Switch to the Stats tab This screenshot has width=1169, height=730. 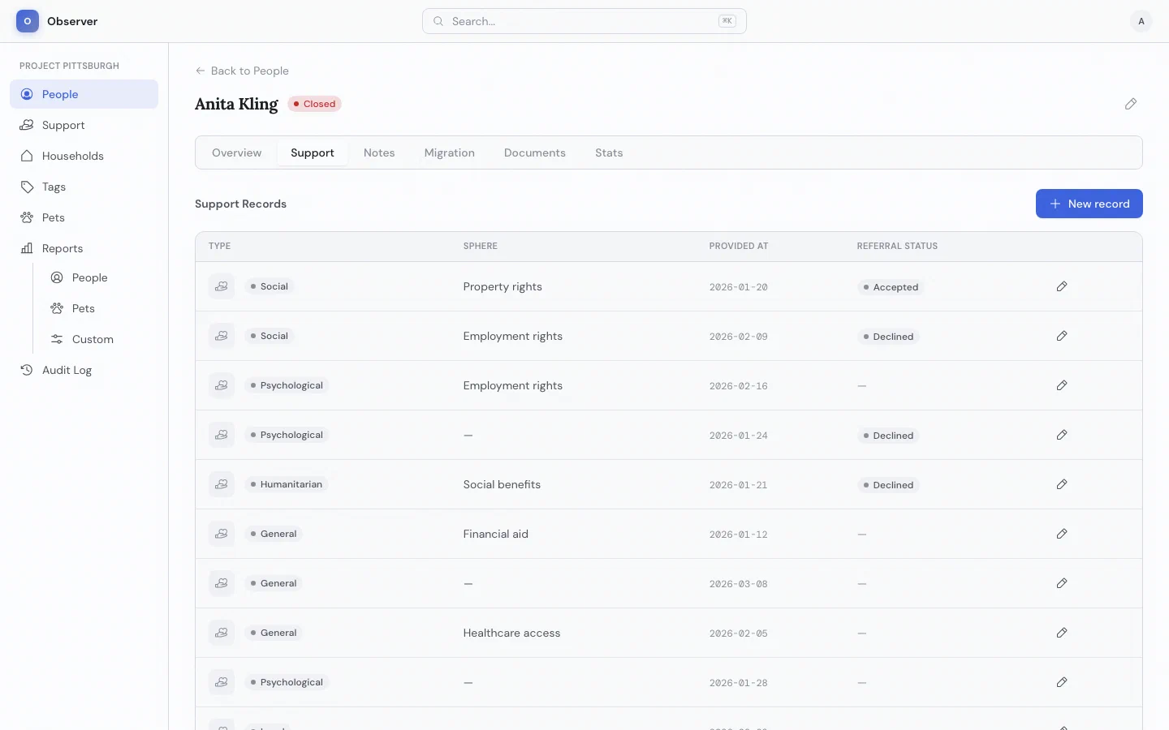click(x=609, y=152)
